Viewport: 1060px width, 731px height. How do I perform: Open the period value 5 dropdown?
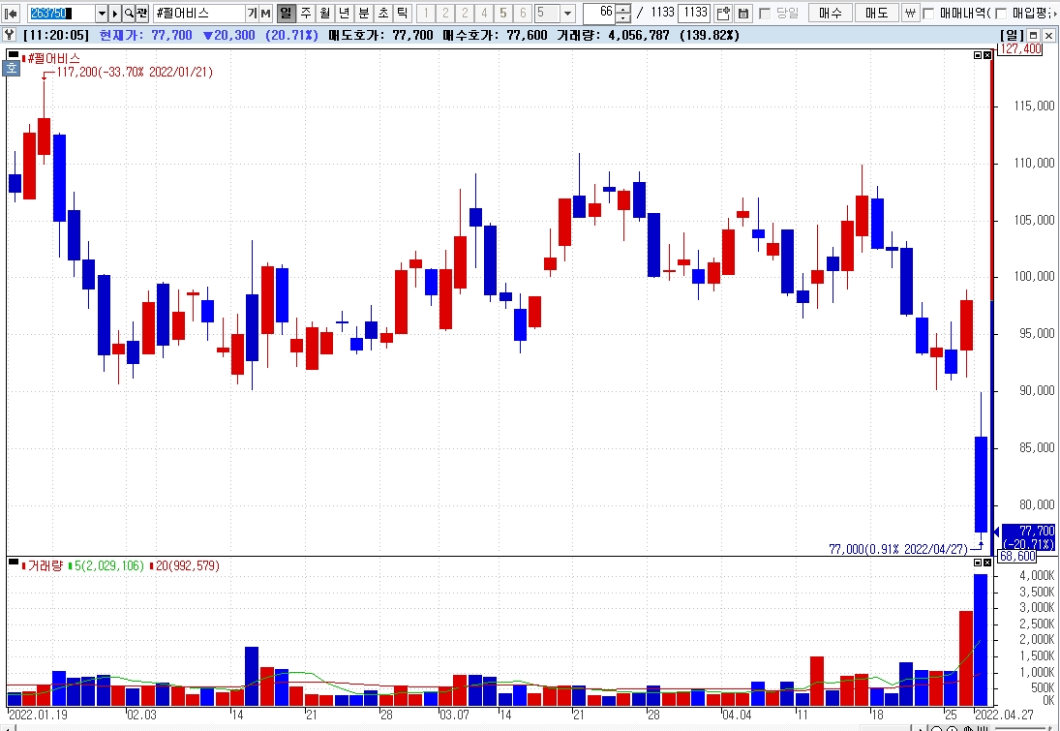(x=568, y=13)
